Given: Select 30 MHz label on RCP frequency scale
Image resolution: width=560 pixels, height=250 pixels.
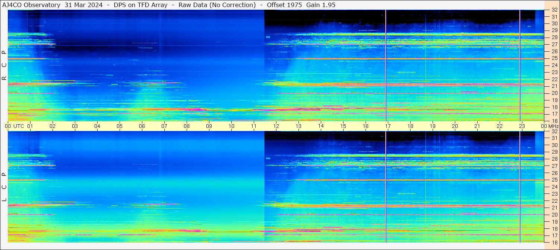Looking at the screenshot, I should click(x=554, y=24).
